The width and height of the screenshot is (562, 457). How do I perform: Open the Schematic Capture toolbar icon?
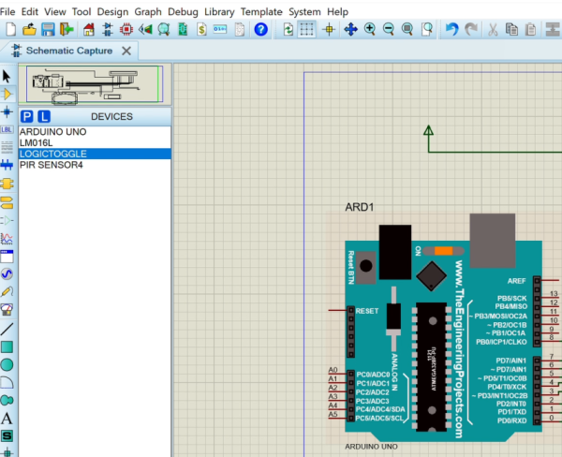tap(107, 29)
